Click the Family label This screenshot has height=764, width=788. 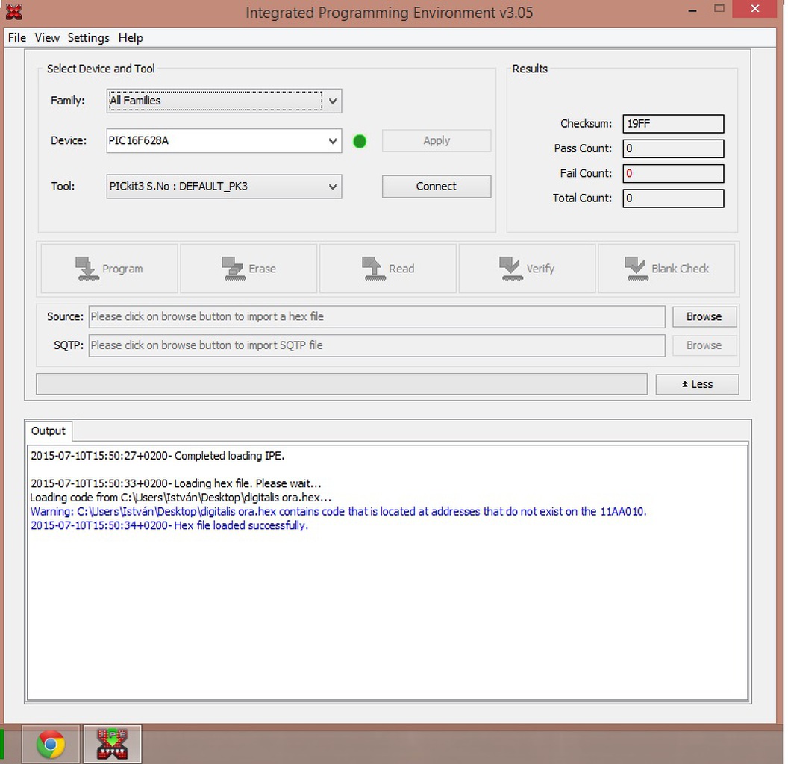(67, 101)
